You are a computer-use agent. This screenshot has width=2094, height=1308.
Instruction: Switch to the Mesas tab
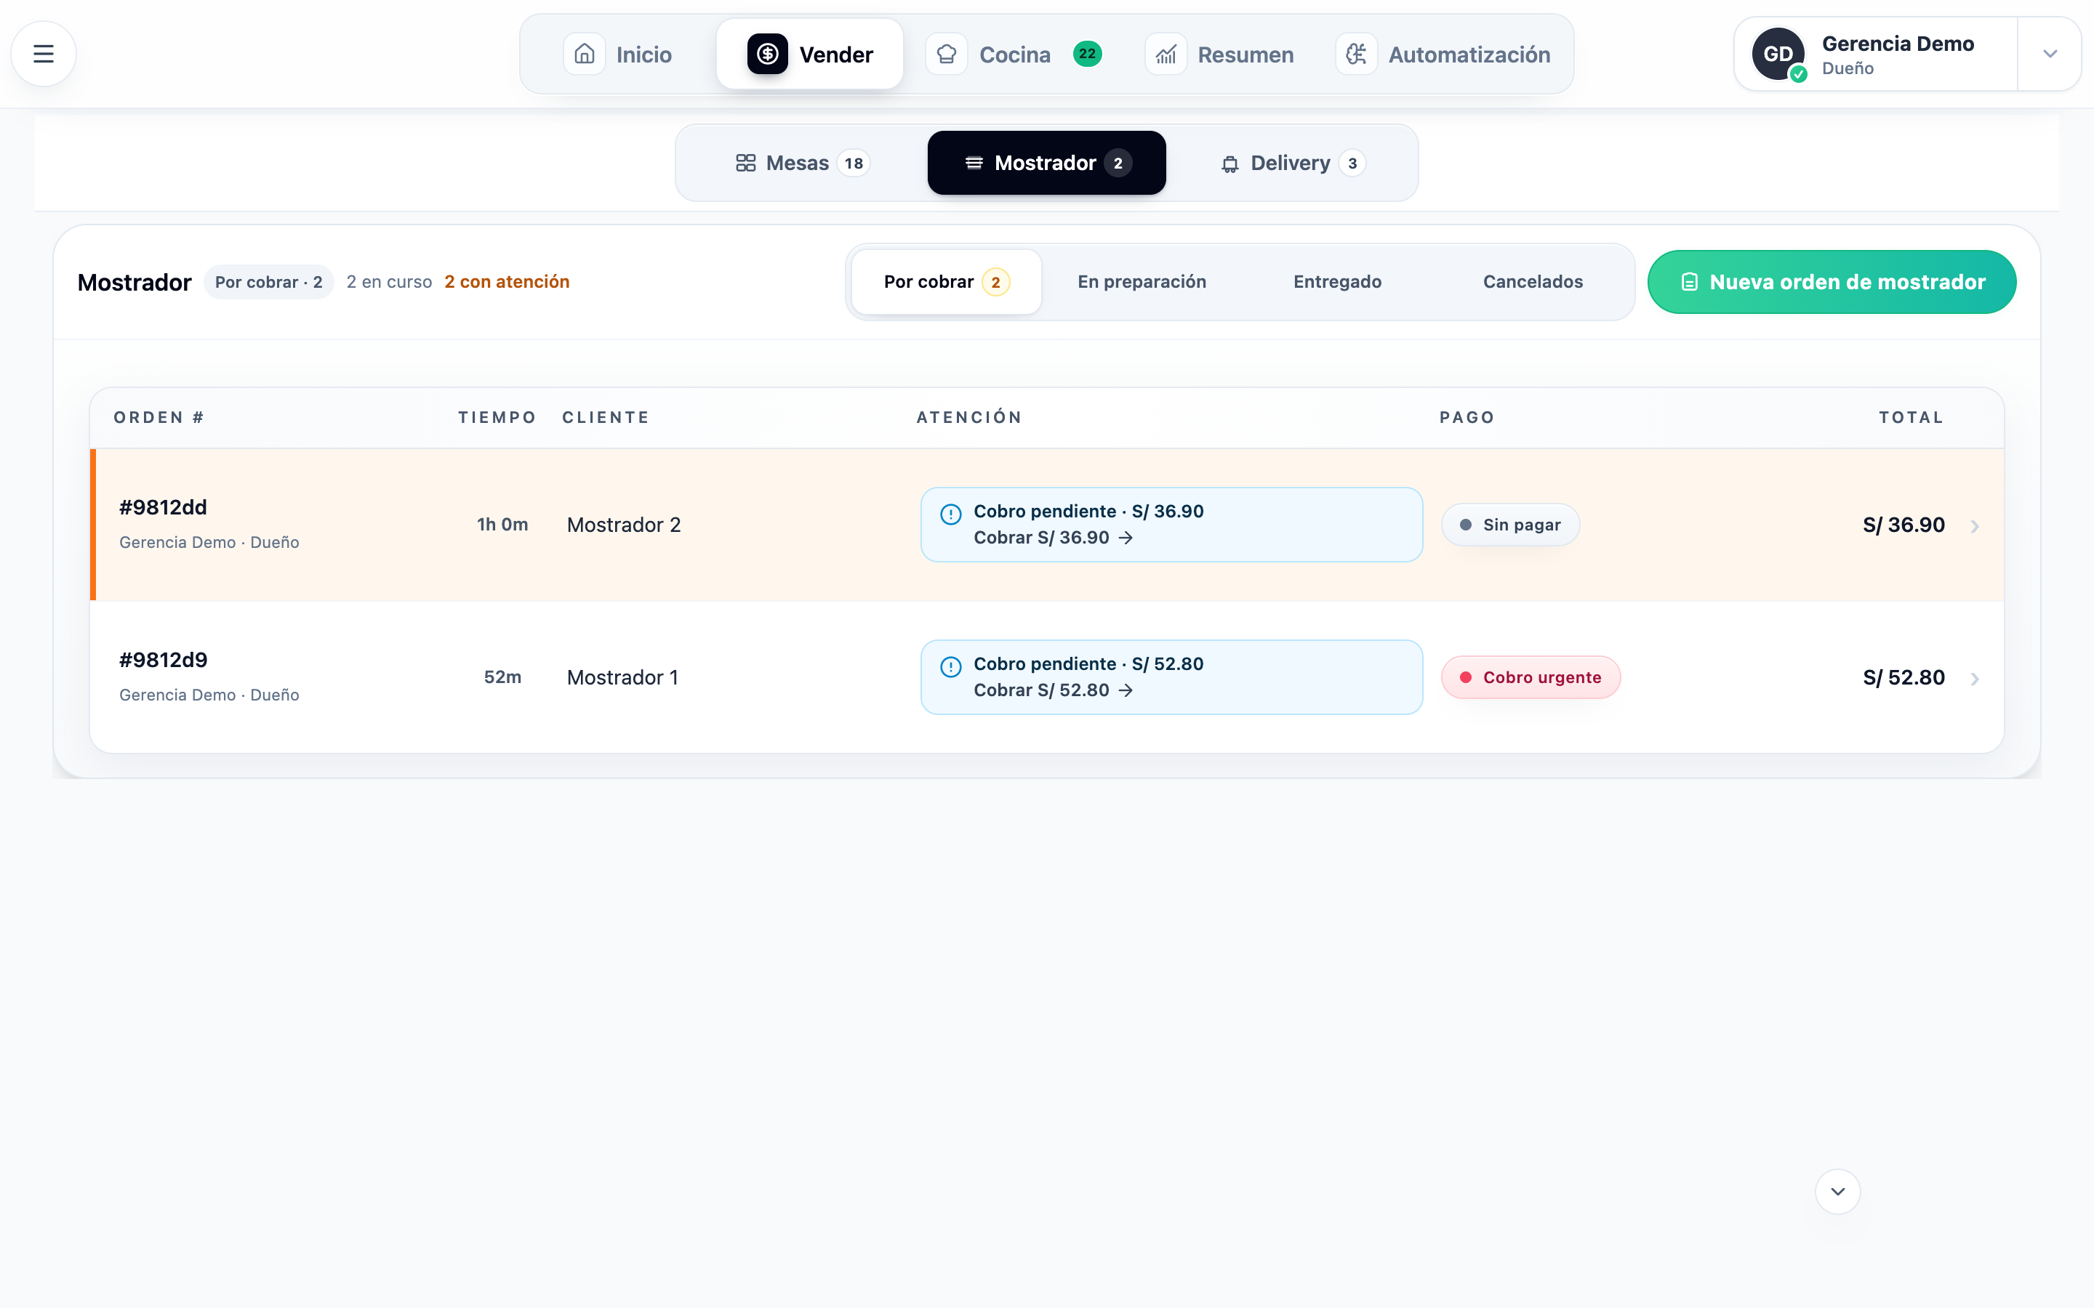[x=802, y=163]
